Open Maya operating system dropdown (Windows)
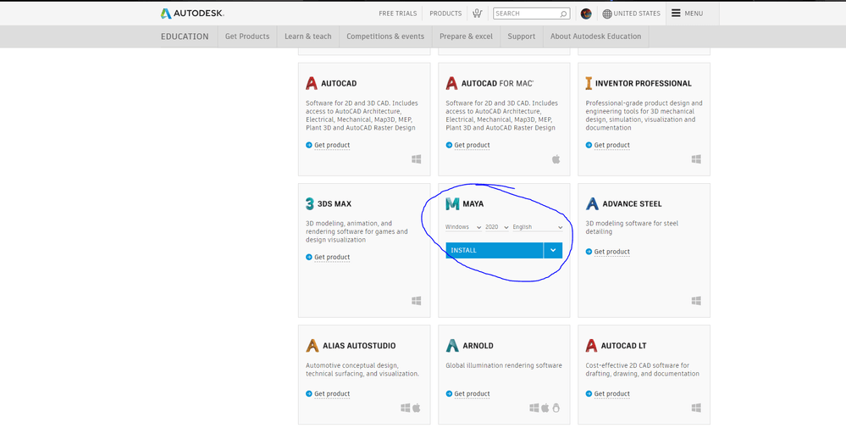The image size is (846, 428). coord(463,227)
